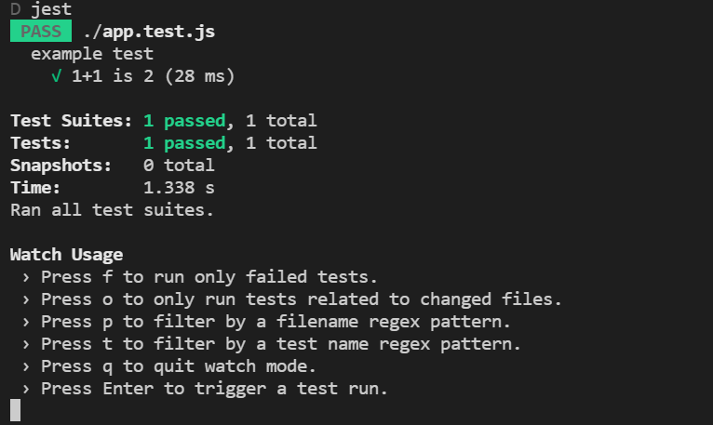Click the '1+1 is 2 (28 ms)' result
The height and width of the screenshot is (425, 713).
click(x=154, y=76)
